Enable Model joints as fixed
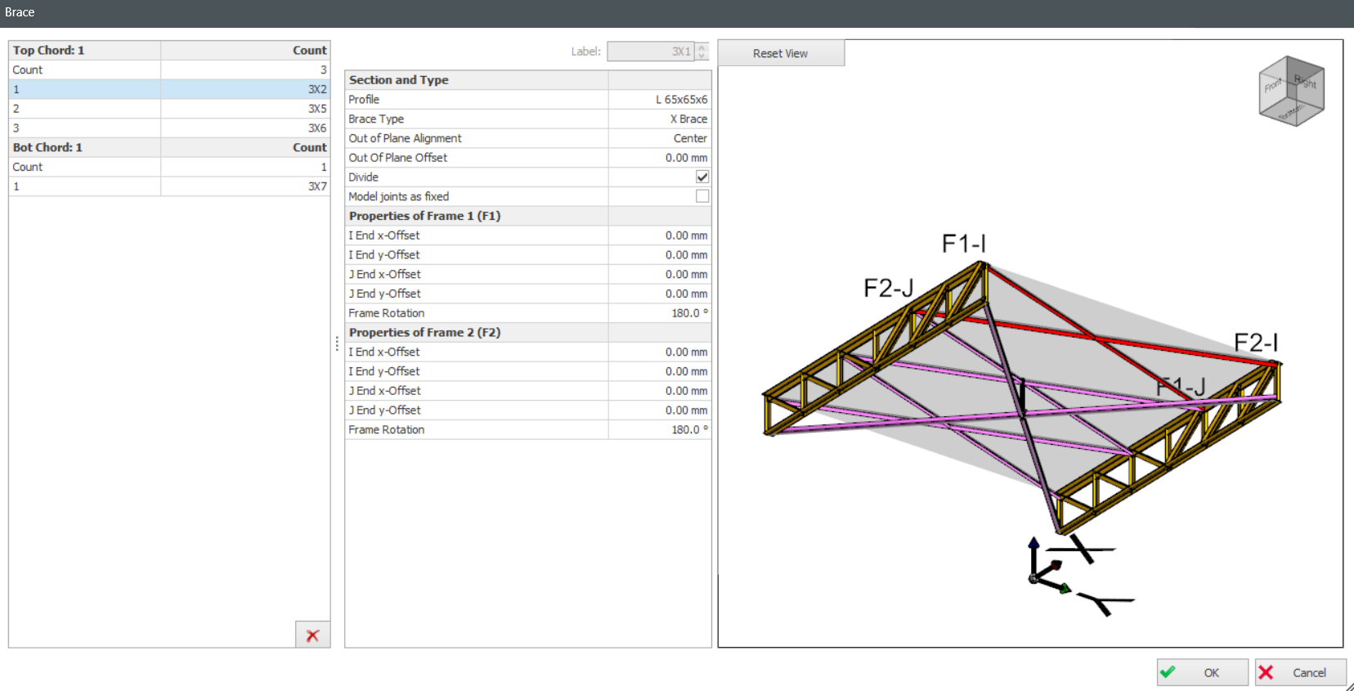This screenshot has width=1354, height=691. tap(702, 196)
